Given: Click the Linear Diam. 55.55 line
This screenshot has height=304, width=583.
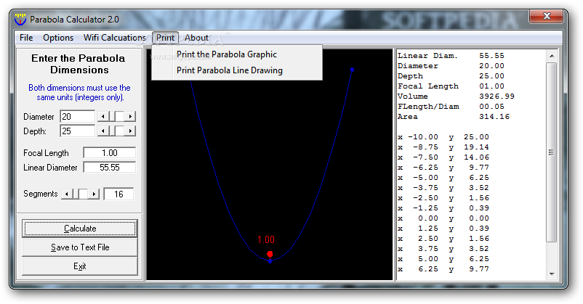Looking at the screenshot, I should (x=451, y=56).
